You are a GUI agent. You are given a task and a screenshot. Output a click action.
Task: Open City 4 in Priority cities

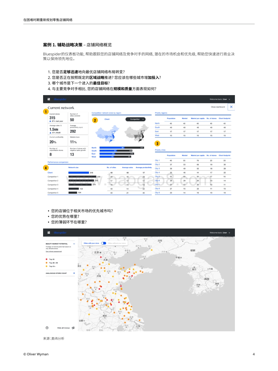pyautogui.click(x=193, y=172)
